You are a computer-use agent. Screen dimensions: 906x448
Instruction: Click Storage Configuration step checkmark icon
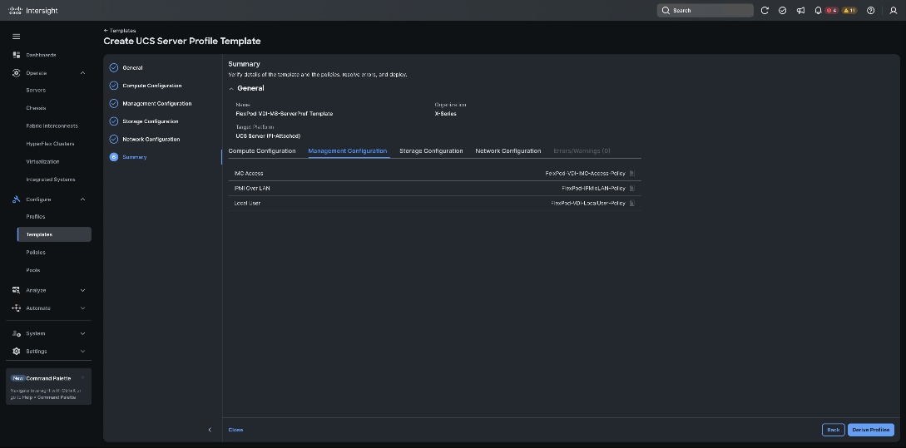coord(114,121)
